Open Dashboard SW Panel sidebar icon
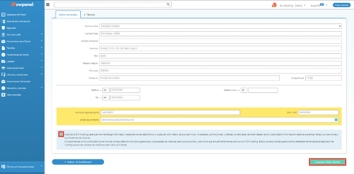Viewport: 354px width, 174px height. pyautogui.click(x=3, y=15)
